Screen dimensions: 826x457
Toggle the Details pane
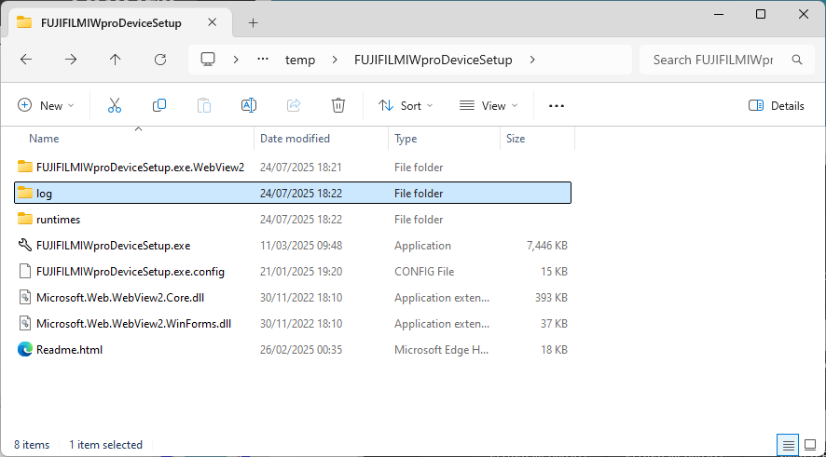pos(777,106)
